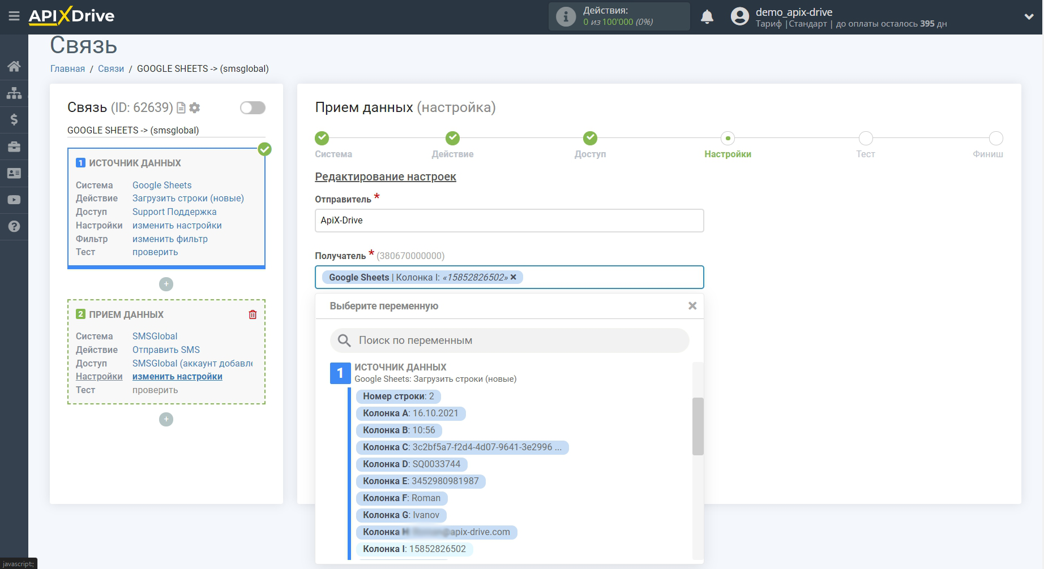The height and width of the screenshot is (569, 1044).
Task: Click source проверить test link
Action: [155, 252]
